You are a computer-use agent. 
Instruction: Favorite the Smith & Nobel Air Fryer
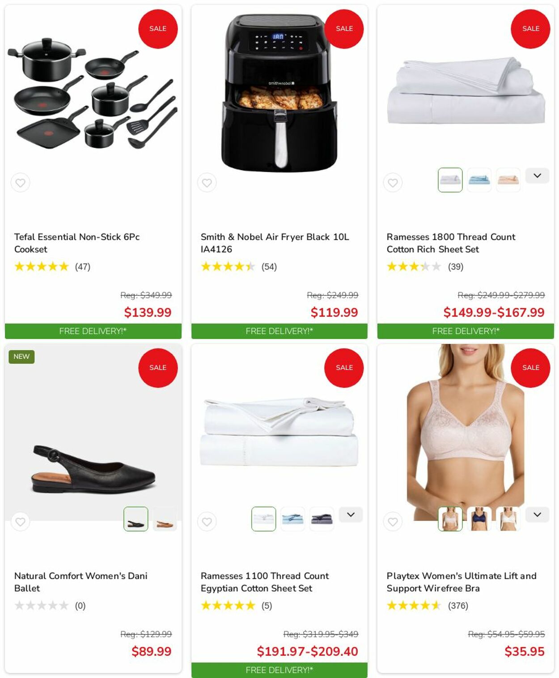pyautogui.click(x=207, y=183)
